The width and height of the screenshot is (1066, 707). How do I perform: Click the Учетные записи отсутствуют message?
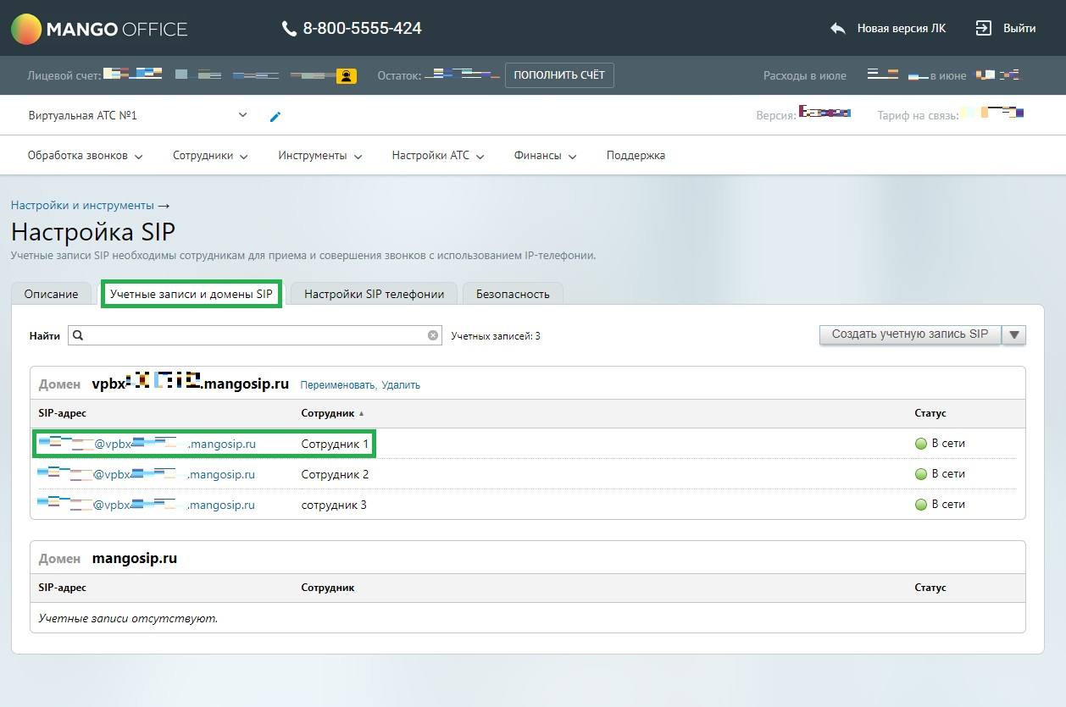point(129,618)
